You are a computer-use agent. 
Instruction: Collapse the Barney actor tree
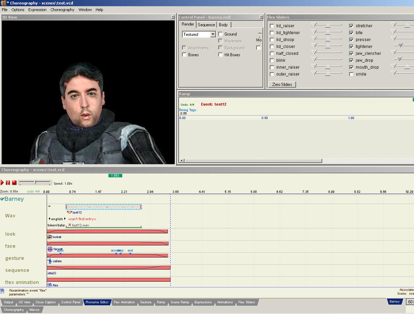coord(2,199)
